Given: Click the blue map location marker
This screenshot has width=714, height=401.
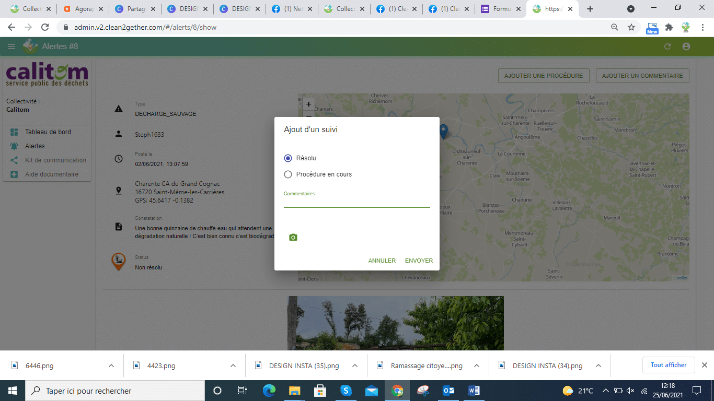Looking at the screenshot, I should 444,131.
